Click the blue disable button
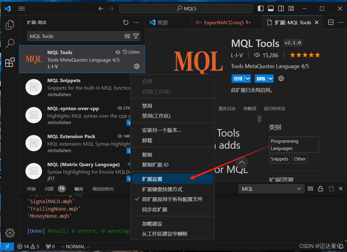 coord(238,79)
